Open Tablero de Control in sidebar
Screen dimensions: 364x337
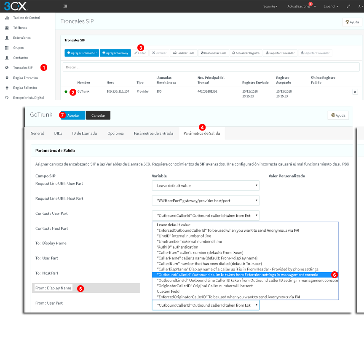[x=26, y=18]
